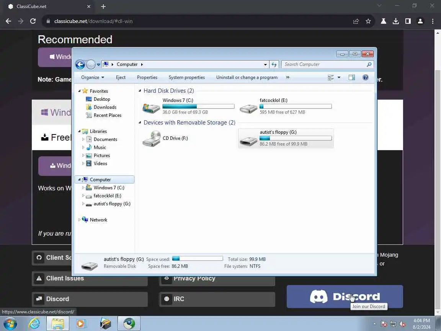Click Uninstall or change a program
The image size is (441, 331).
(x=247, y=77)
